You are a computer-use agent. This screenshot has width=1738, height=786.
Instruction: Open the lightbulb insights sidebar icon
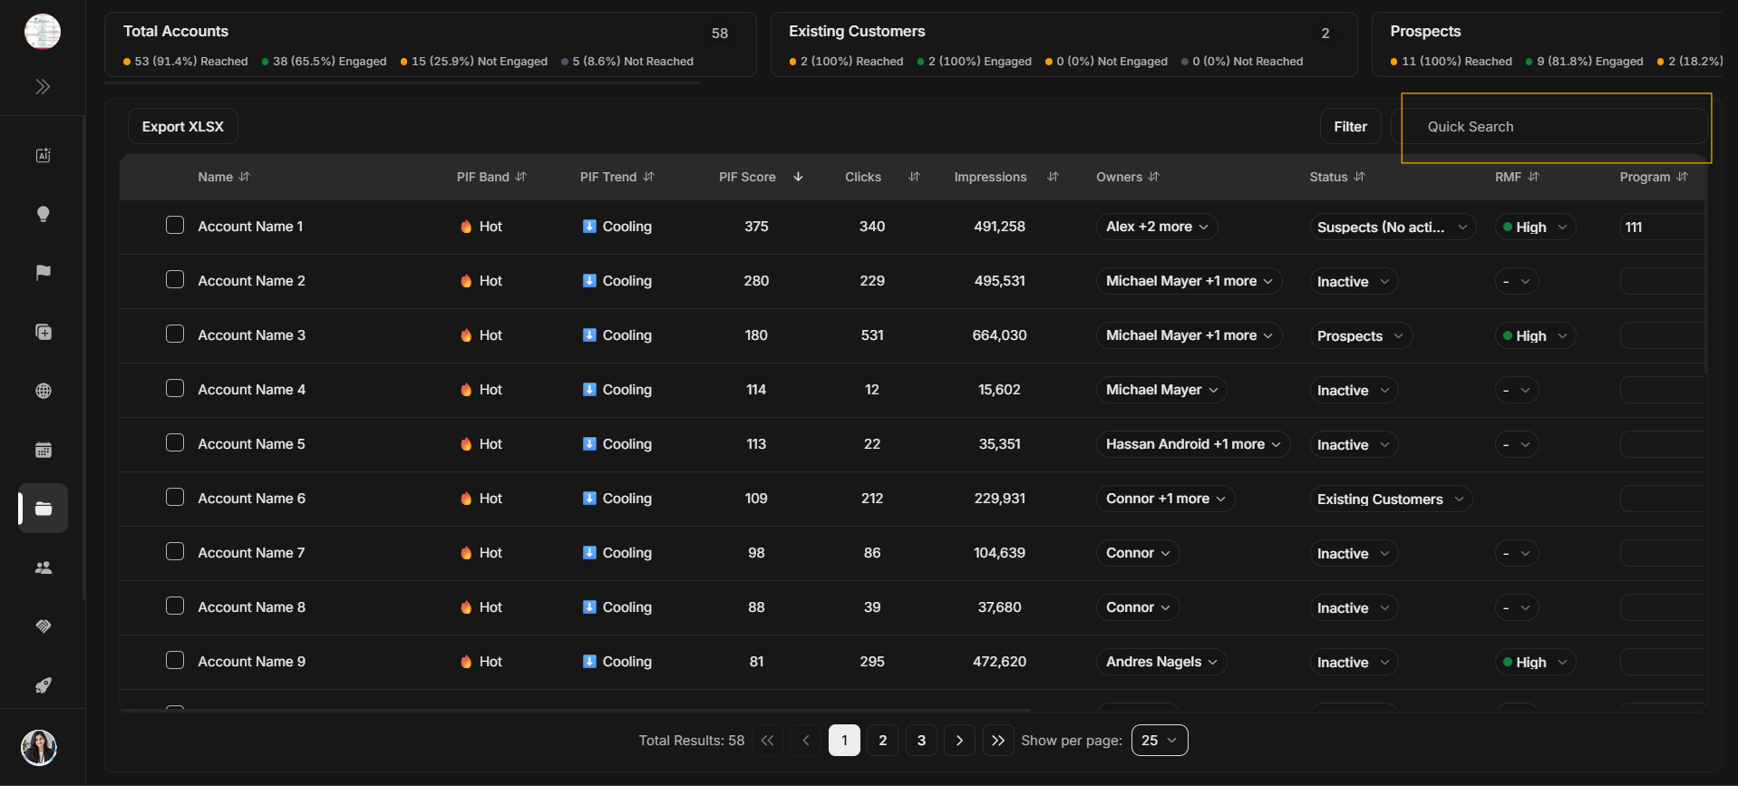click(x=43, y=214)
